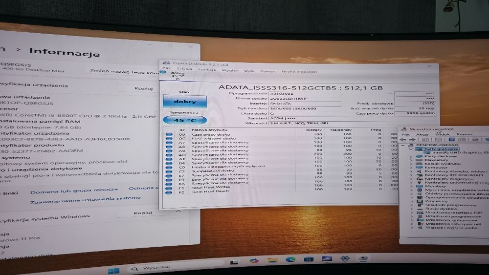This screenshot has width=489, height=275.
Task: Click status orb for 'Czas pracy dysku' row
Action: pos(169,134)
